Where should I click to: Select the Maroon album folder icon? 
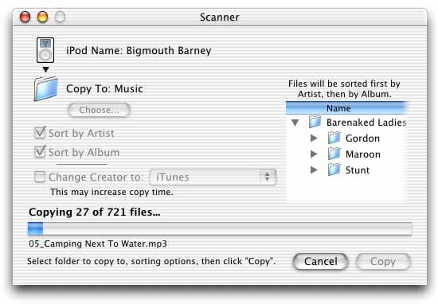click(334, 154)
